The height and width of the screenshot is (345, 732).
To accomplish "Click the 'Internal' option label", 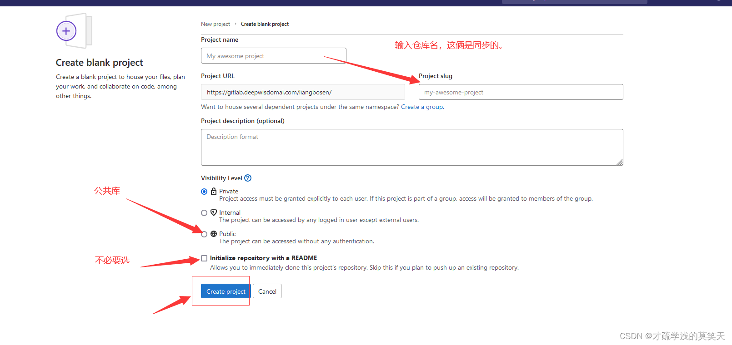I will point(230,212).
